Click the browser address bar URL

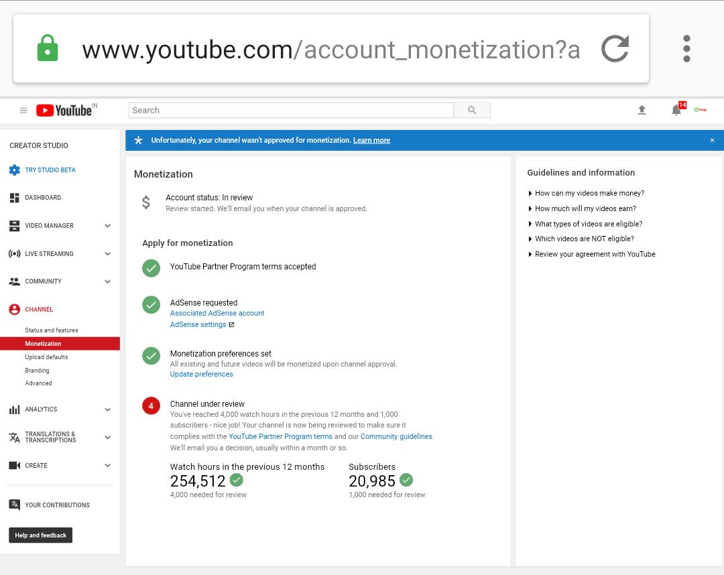point(331,50)
